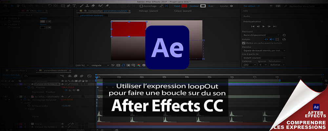Viewport: 328px width, 131px height.
Task: Go to the Home screen icon
Action: (5, 6)
